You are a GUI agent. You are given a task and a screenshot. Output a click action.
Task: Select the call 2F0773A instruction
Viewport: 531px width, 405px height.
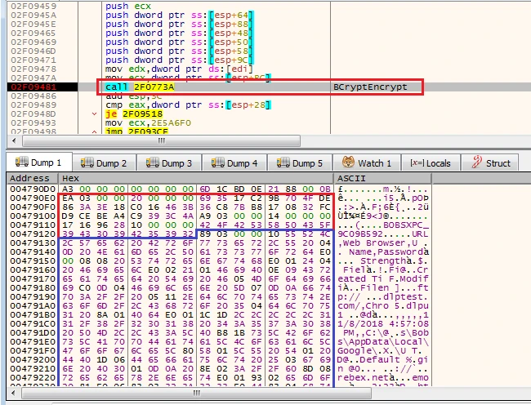click(140, 87)
